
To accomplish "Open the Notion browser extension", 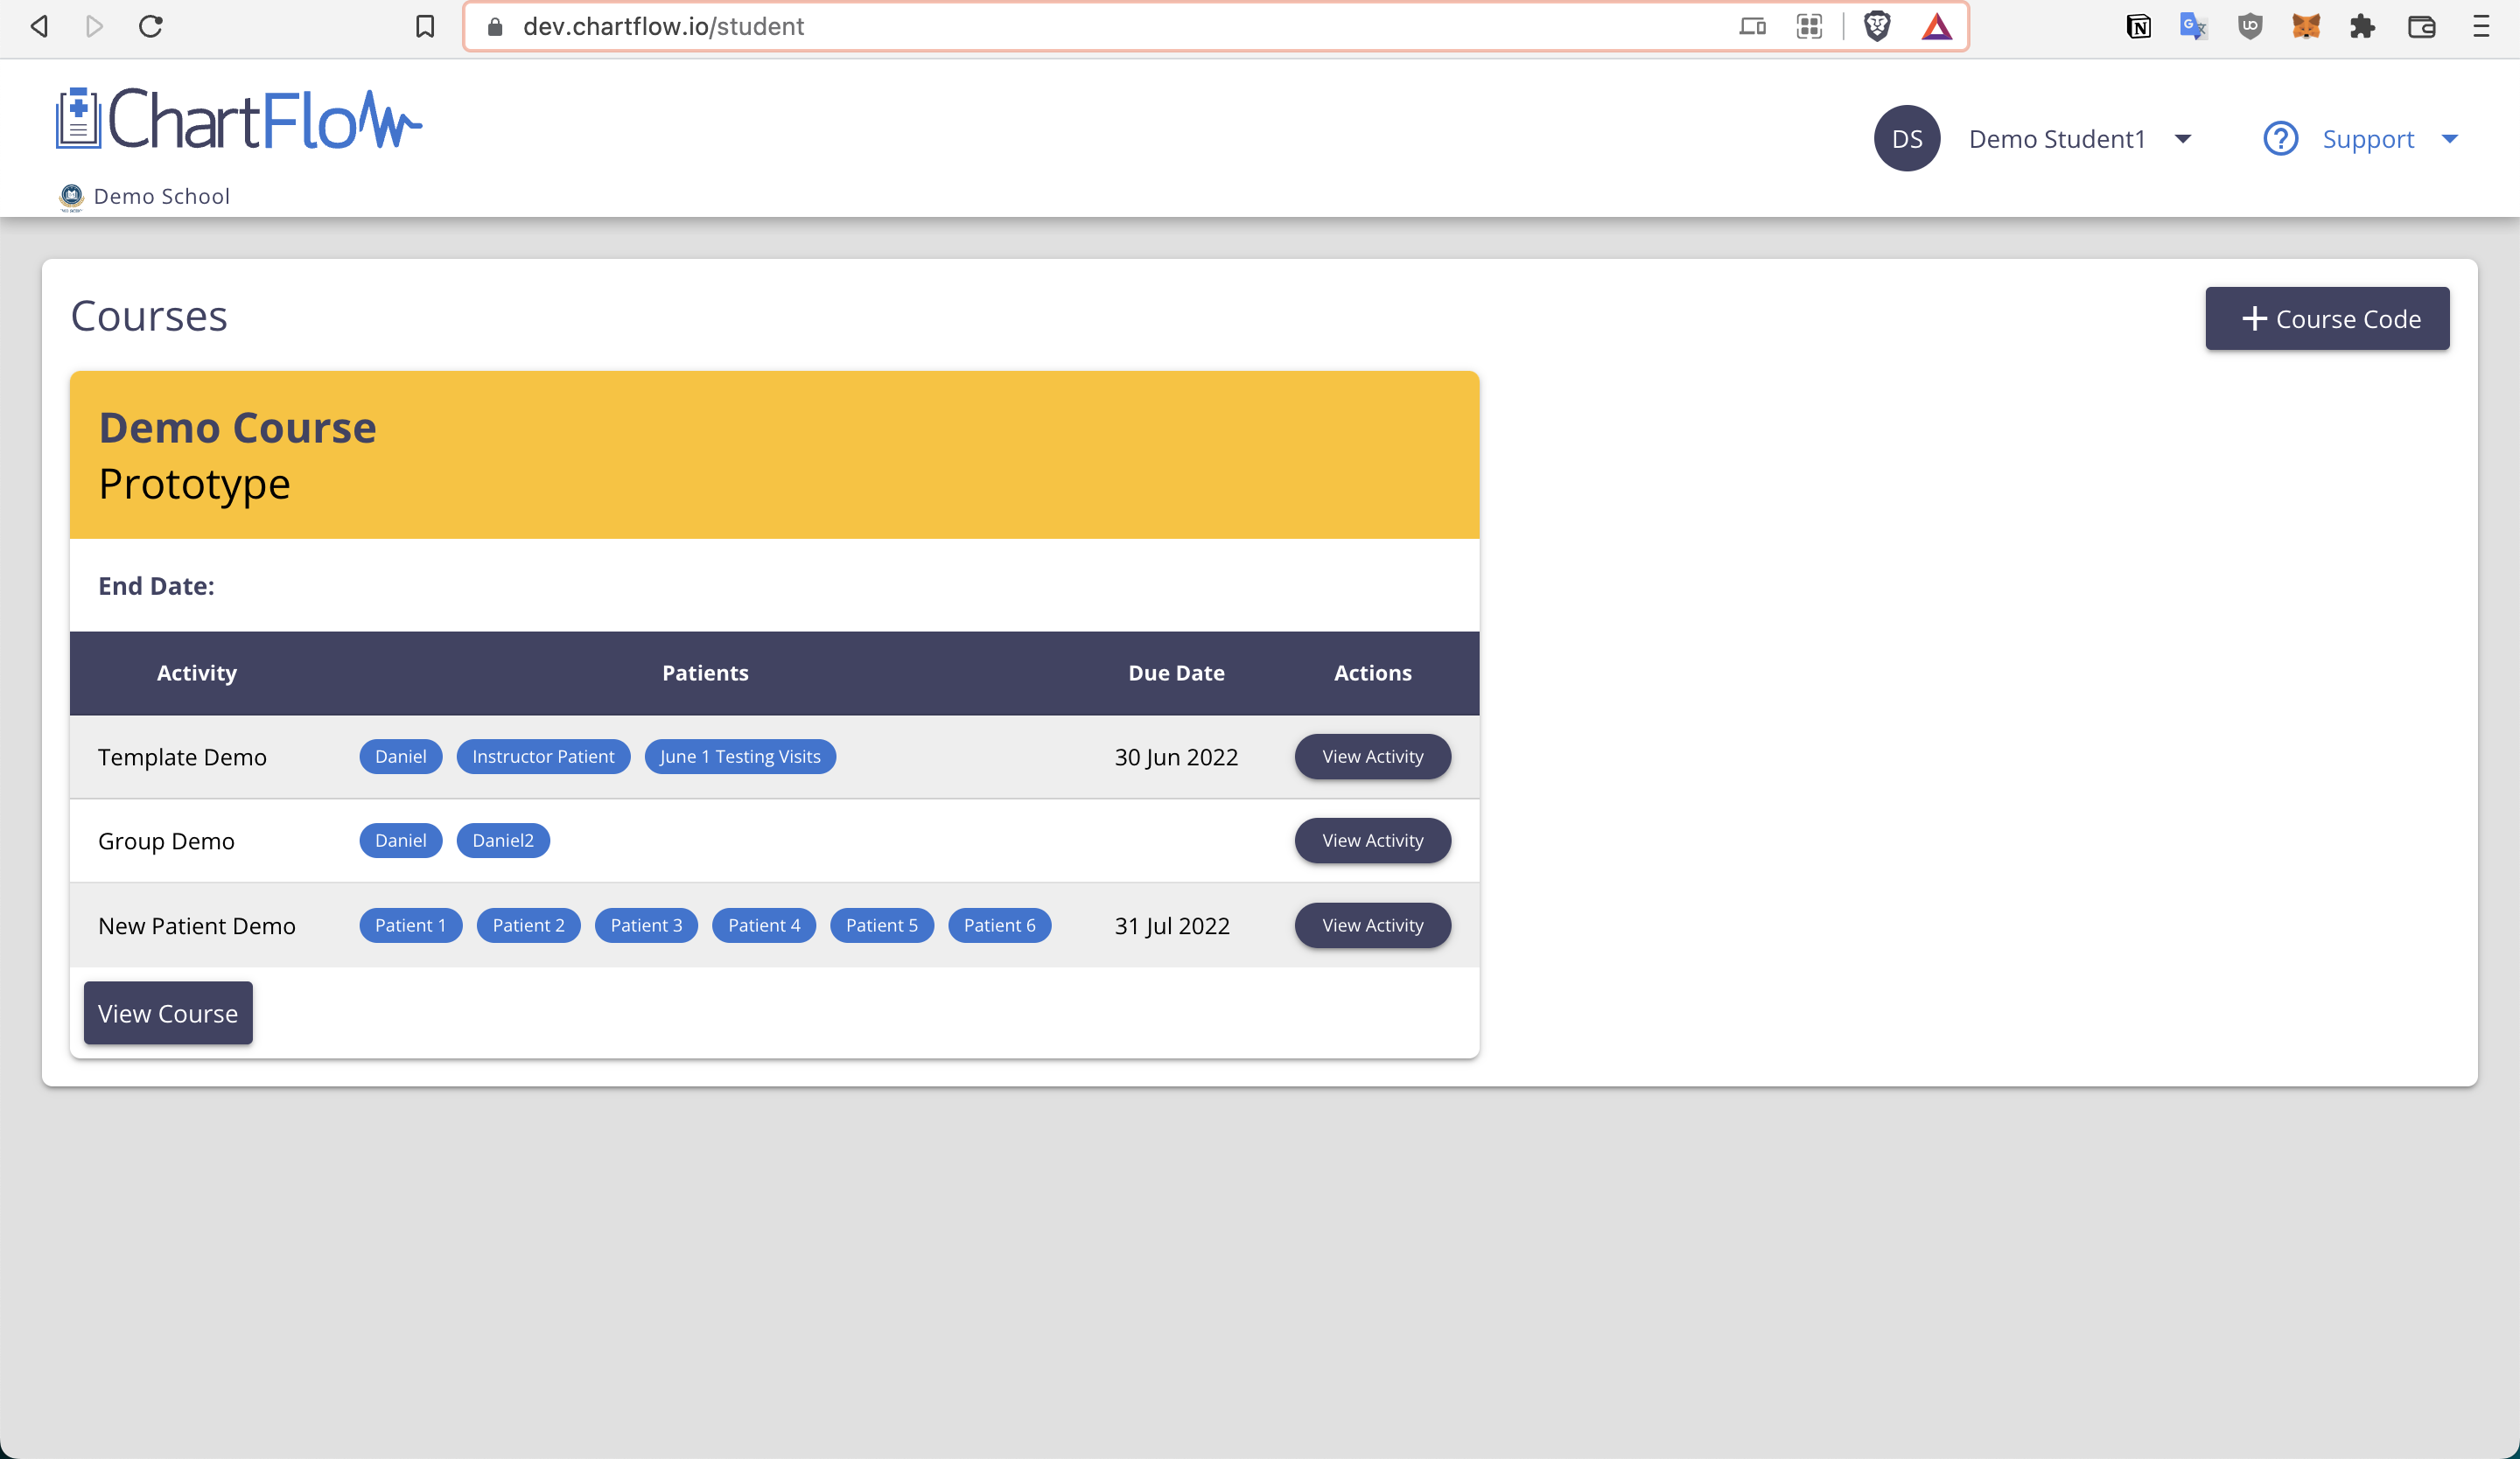I will tap(2138, 27).
